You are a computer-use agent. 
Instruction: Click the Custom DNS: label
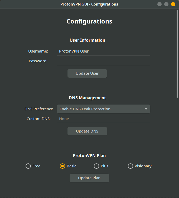[38, 119]
